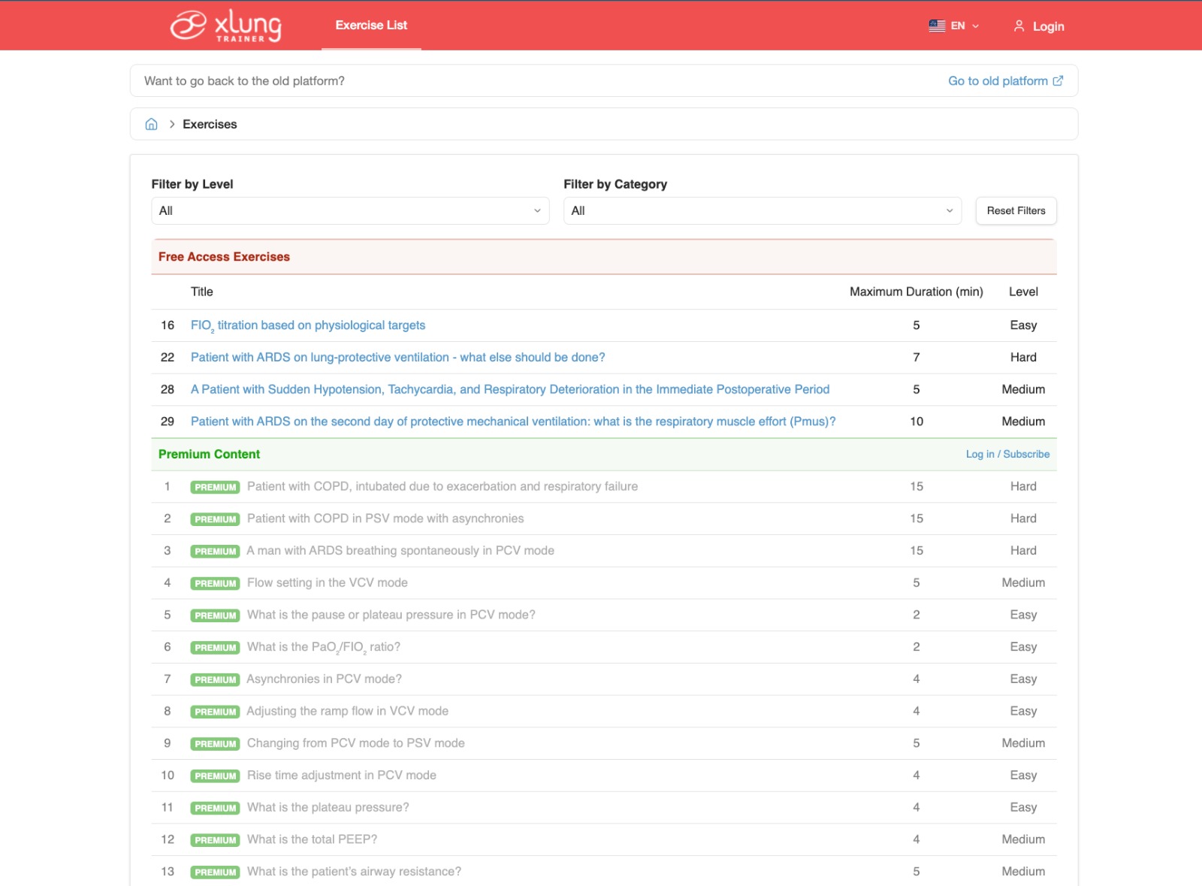This screenshot has width=1202, height=886.
Task: Click the xlung Trainer logo
Action: [225, 26]
